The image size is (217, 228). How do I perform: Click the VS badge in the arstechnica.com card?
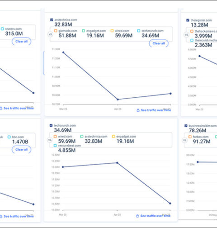[x=50, y=34]
